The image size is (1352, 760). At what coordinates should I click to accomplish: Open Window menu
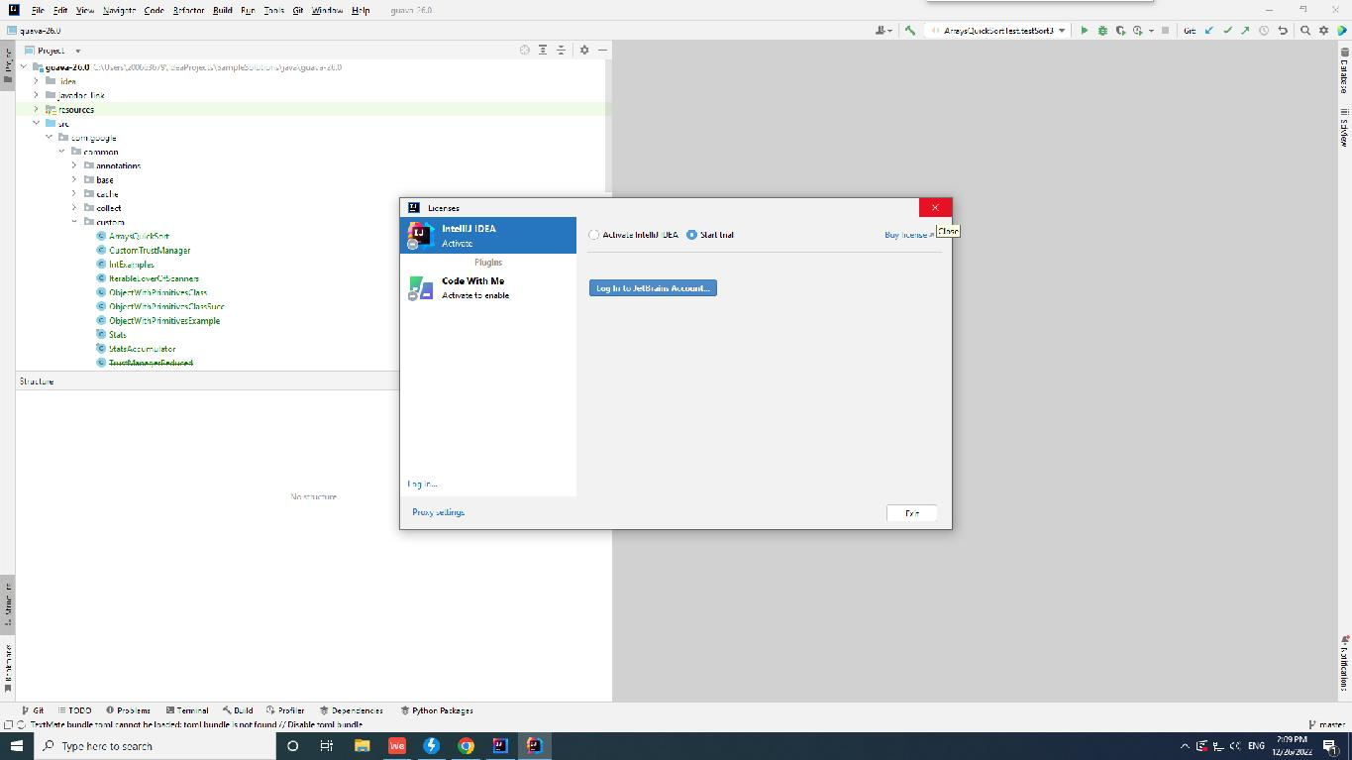pyautogui.click(x=327, y=10)
